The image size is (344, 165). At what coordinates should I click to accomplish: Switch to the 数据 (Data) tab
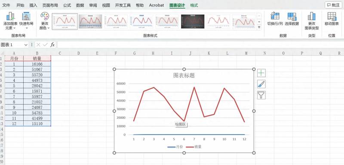click(x=80, y=5)
